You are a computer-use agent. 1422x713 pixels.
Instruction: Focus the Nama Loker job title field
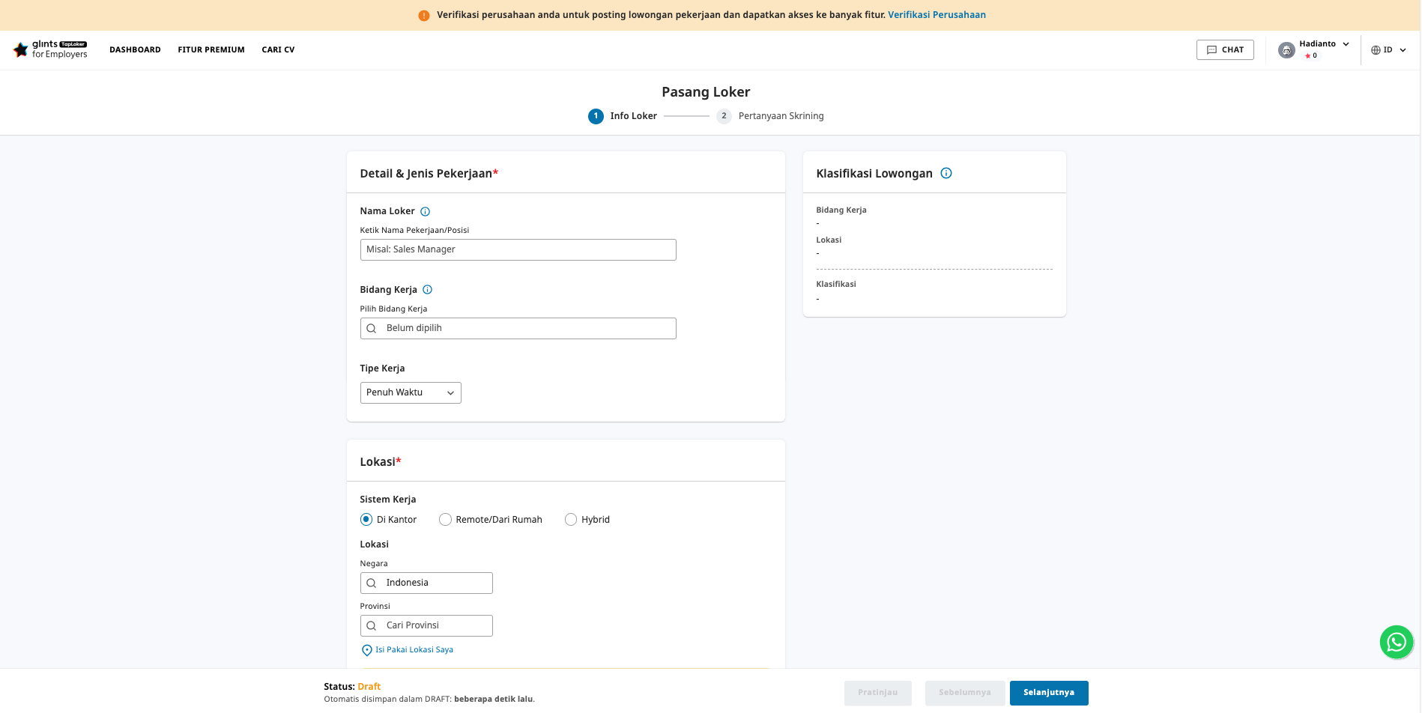click(518, 250)
